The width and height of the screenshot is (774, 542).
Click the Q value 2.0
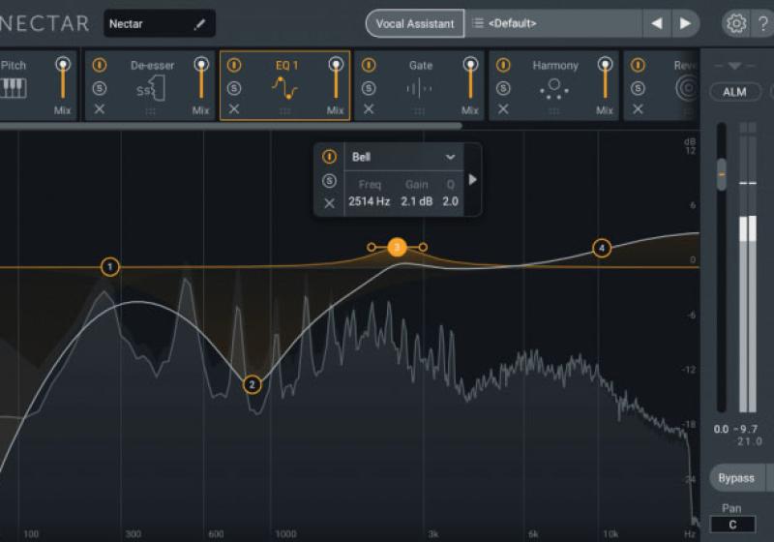tap(450, 201)
